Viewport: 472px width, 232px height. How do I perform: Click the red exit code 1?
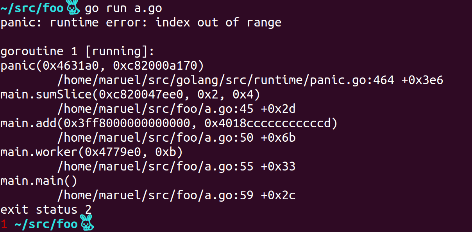(4, 224)
